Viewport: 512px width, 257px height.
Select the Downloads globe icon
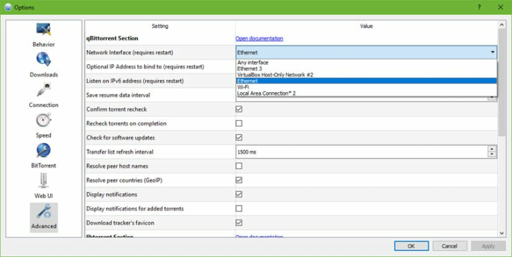click(43, 60)
